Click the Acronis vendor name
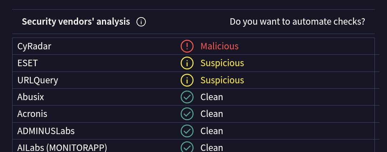The image size is (387, 152). coord(32,114)
